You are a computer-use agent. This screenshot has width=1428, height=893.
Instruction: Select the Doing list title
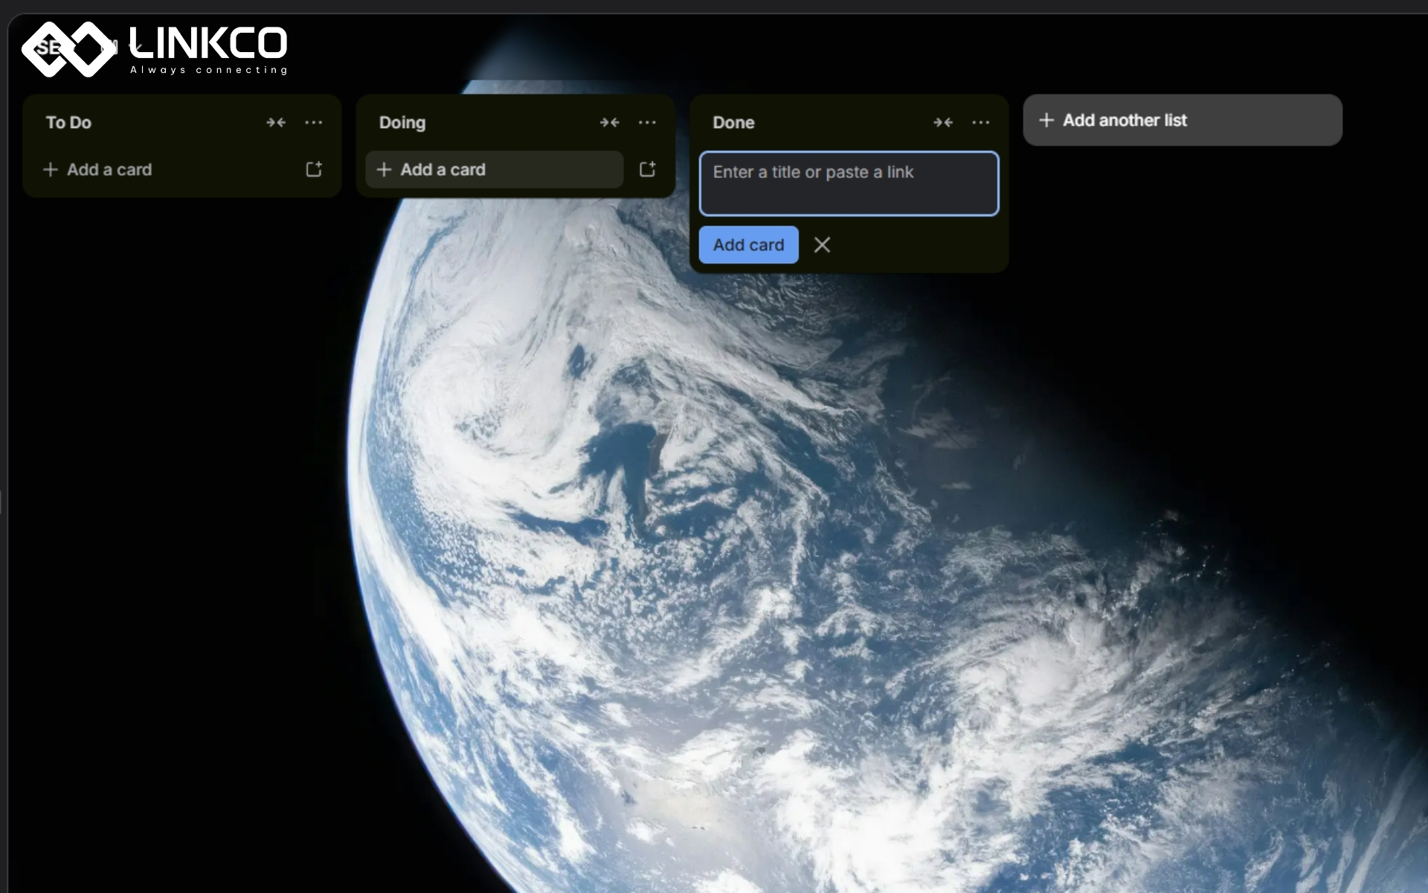tap(402, 123)
